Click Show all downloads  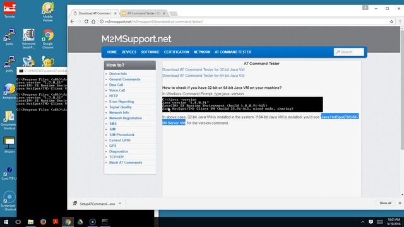386,203
